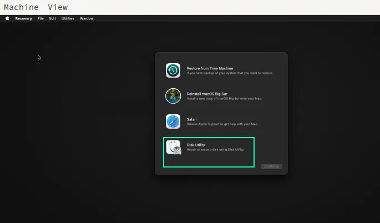Screen dimensions: 380x223
Task: Open the Machine menu in title bar
Action: tap(21, 7)
